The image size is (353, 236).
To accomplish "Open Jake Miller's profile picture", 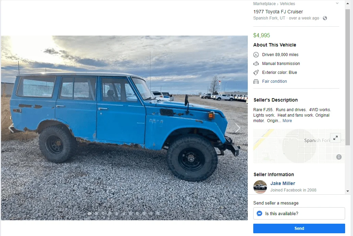I will click(260, 187).
